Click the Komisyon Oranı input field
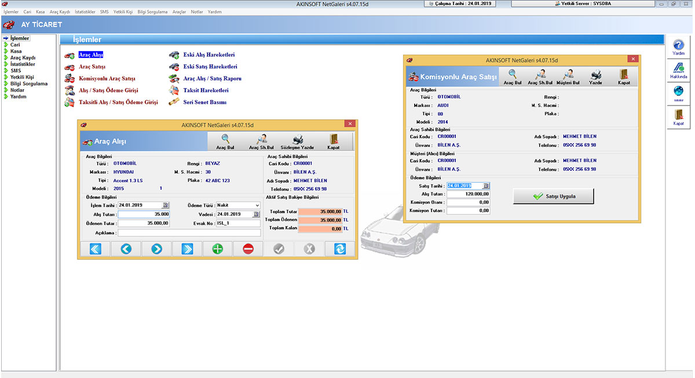695x378 pixels. click(x=468, y=203)
